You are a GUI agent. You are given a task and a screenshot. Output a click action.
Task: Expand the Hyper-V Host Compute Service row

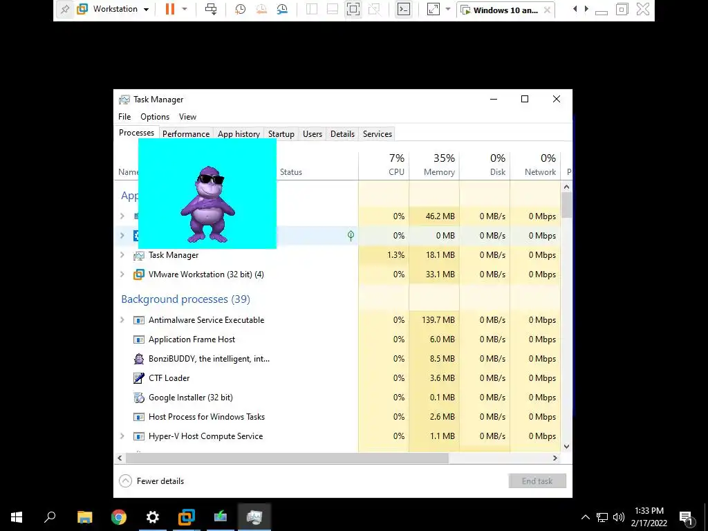point(122,436)
